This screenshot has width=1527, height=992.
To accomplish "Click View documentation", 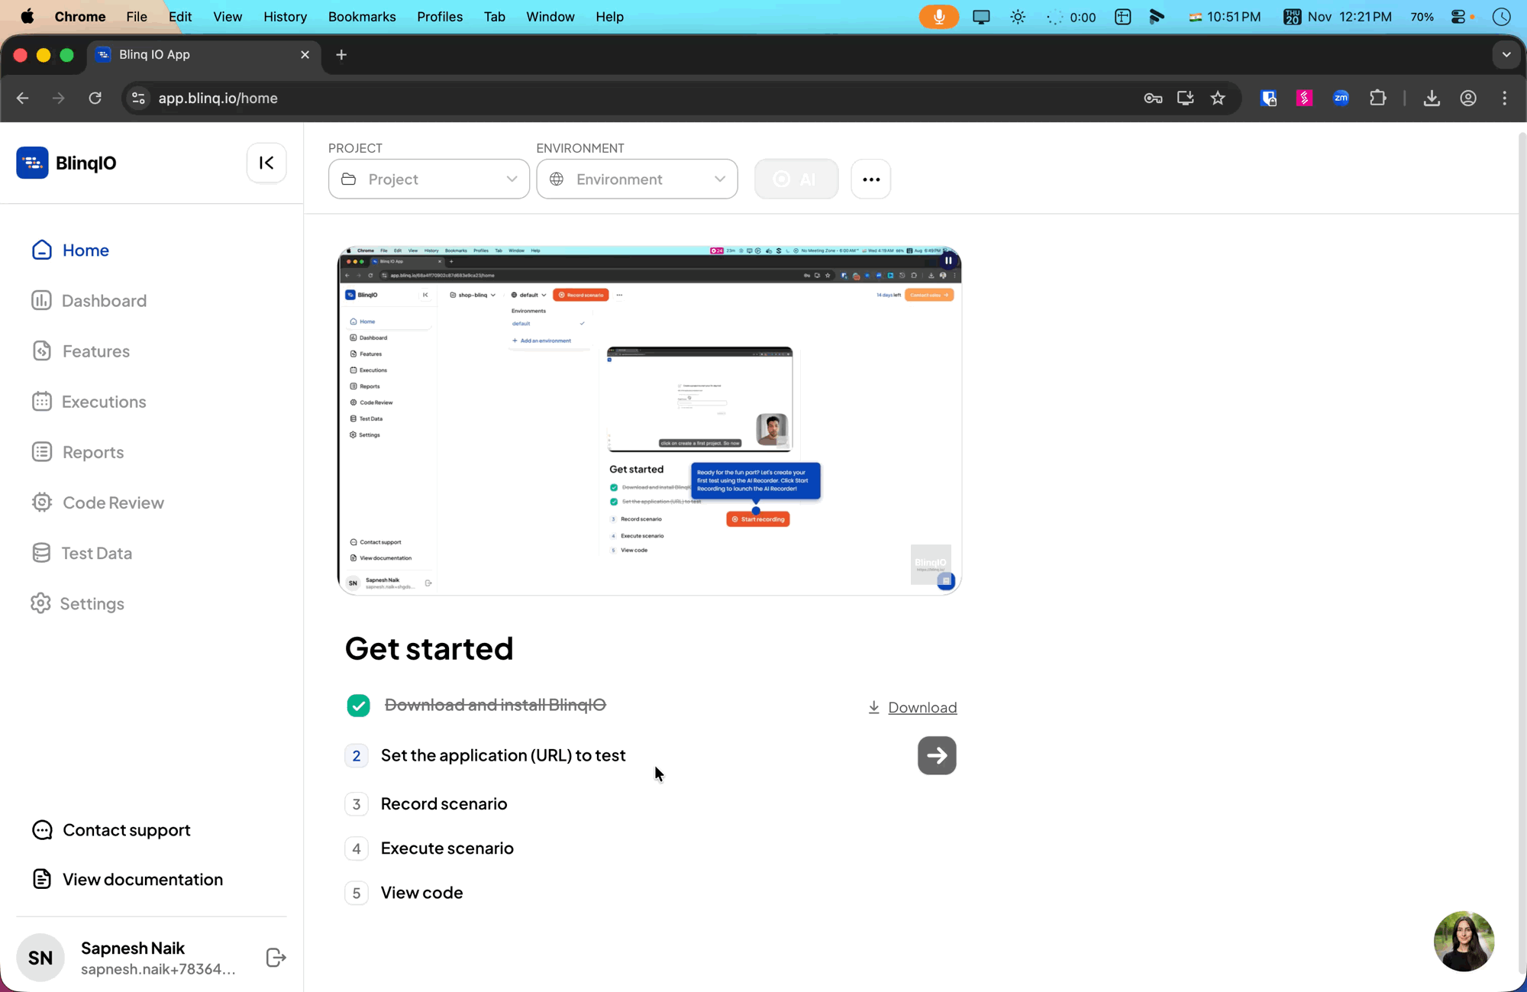I will (x=142, y=879).
